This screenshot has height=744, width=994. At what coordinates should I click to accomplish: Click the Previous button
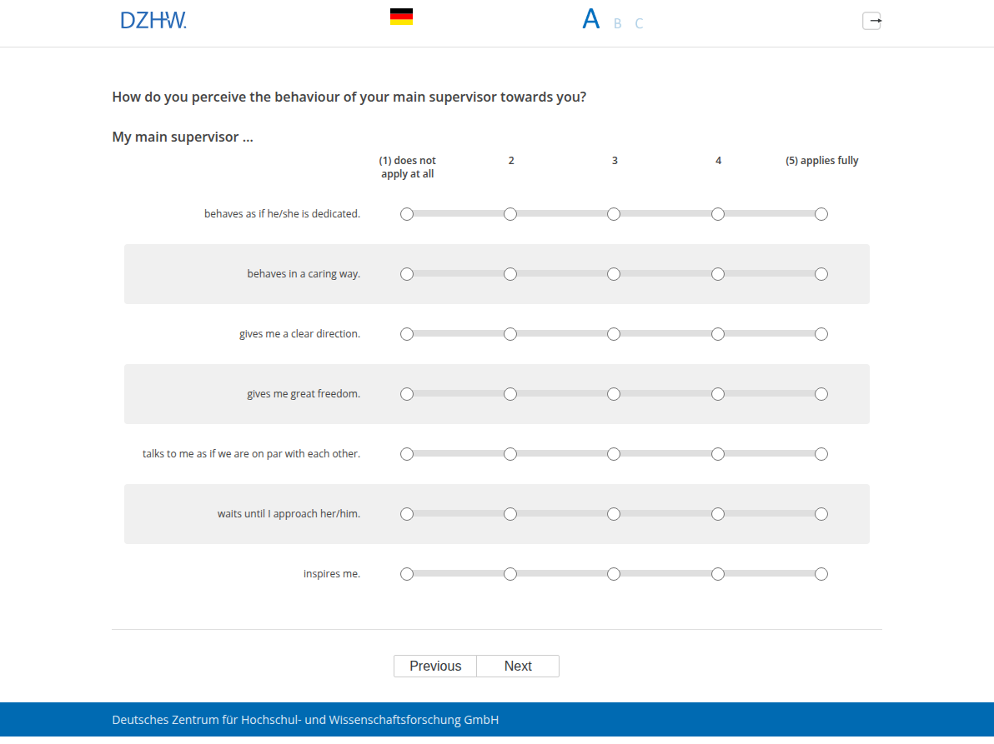[x=435, y=667]
